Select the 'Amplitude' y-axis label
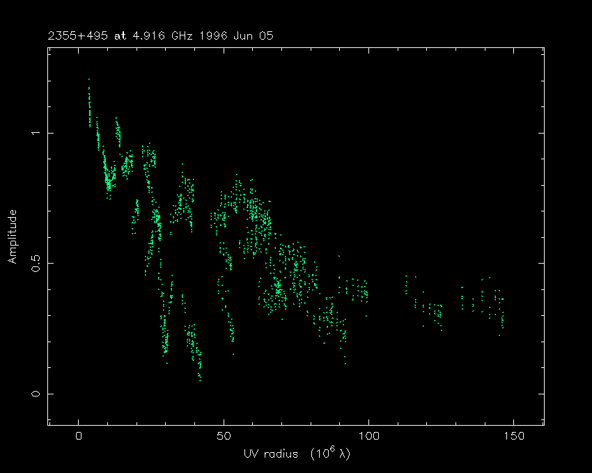The width and height of the screenshot is (592, 473). point(12,236)
